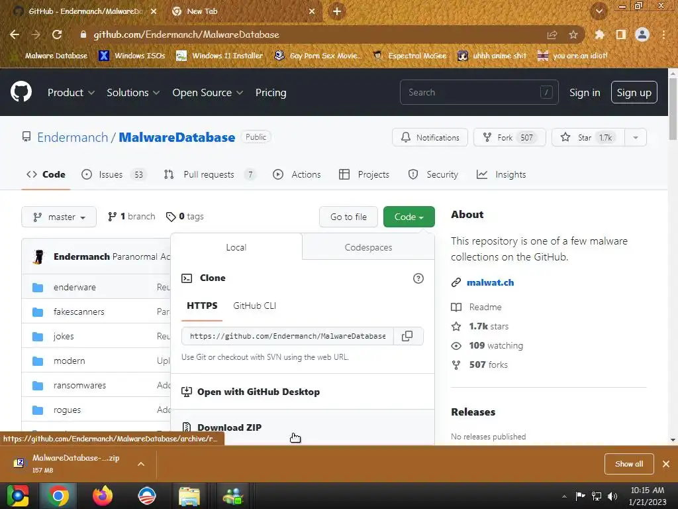Open the network tray icon
Viewport: 678px width, 509px height.
(x=597, y=496)
